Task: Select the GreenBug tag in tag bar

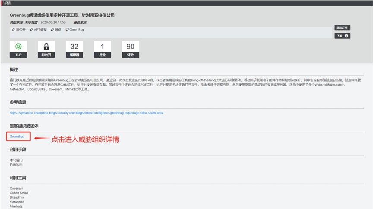Action: click(76, 30)
